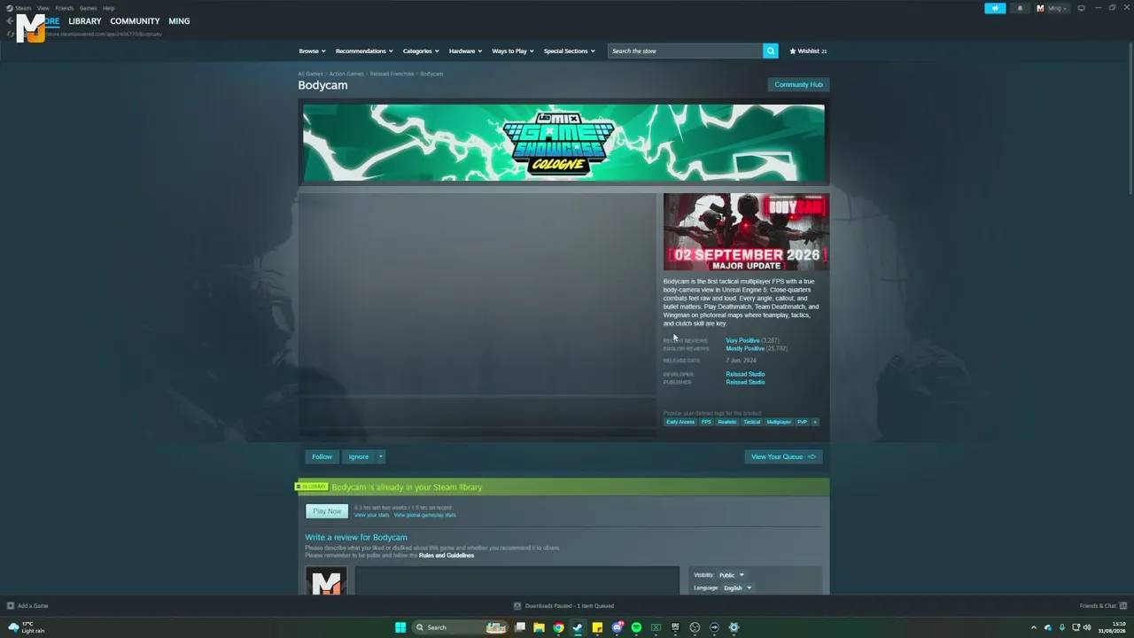The height and width of the screenshot is (638, 1134).
Task: Open the Mostly Positive English reviews link
Action: [x=745, y=348]
